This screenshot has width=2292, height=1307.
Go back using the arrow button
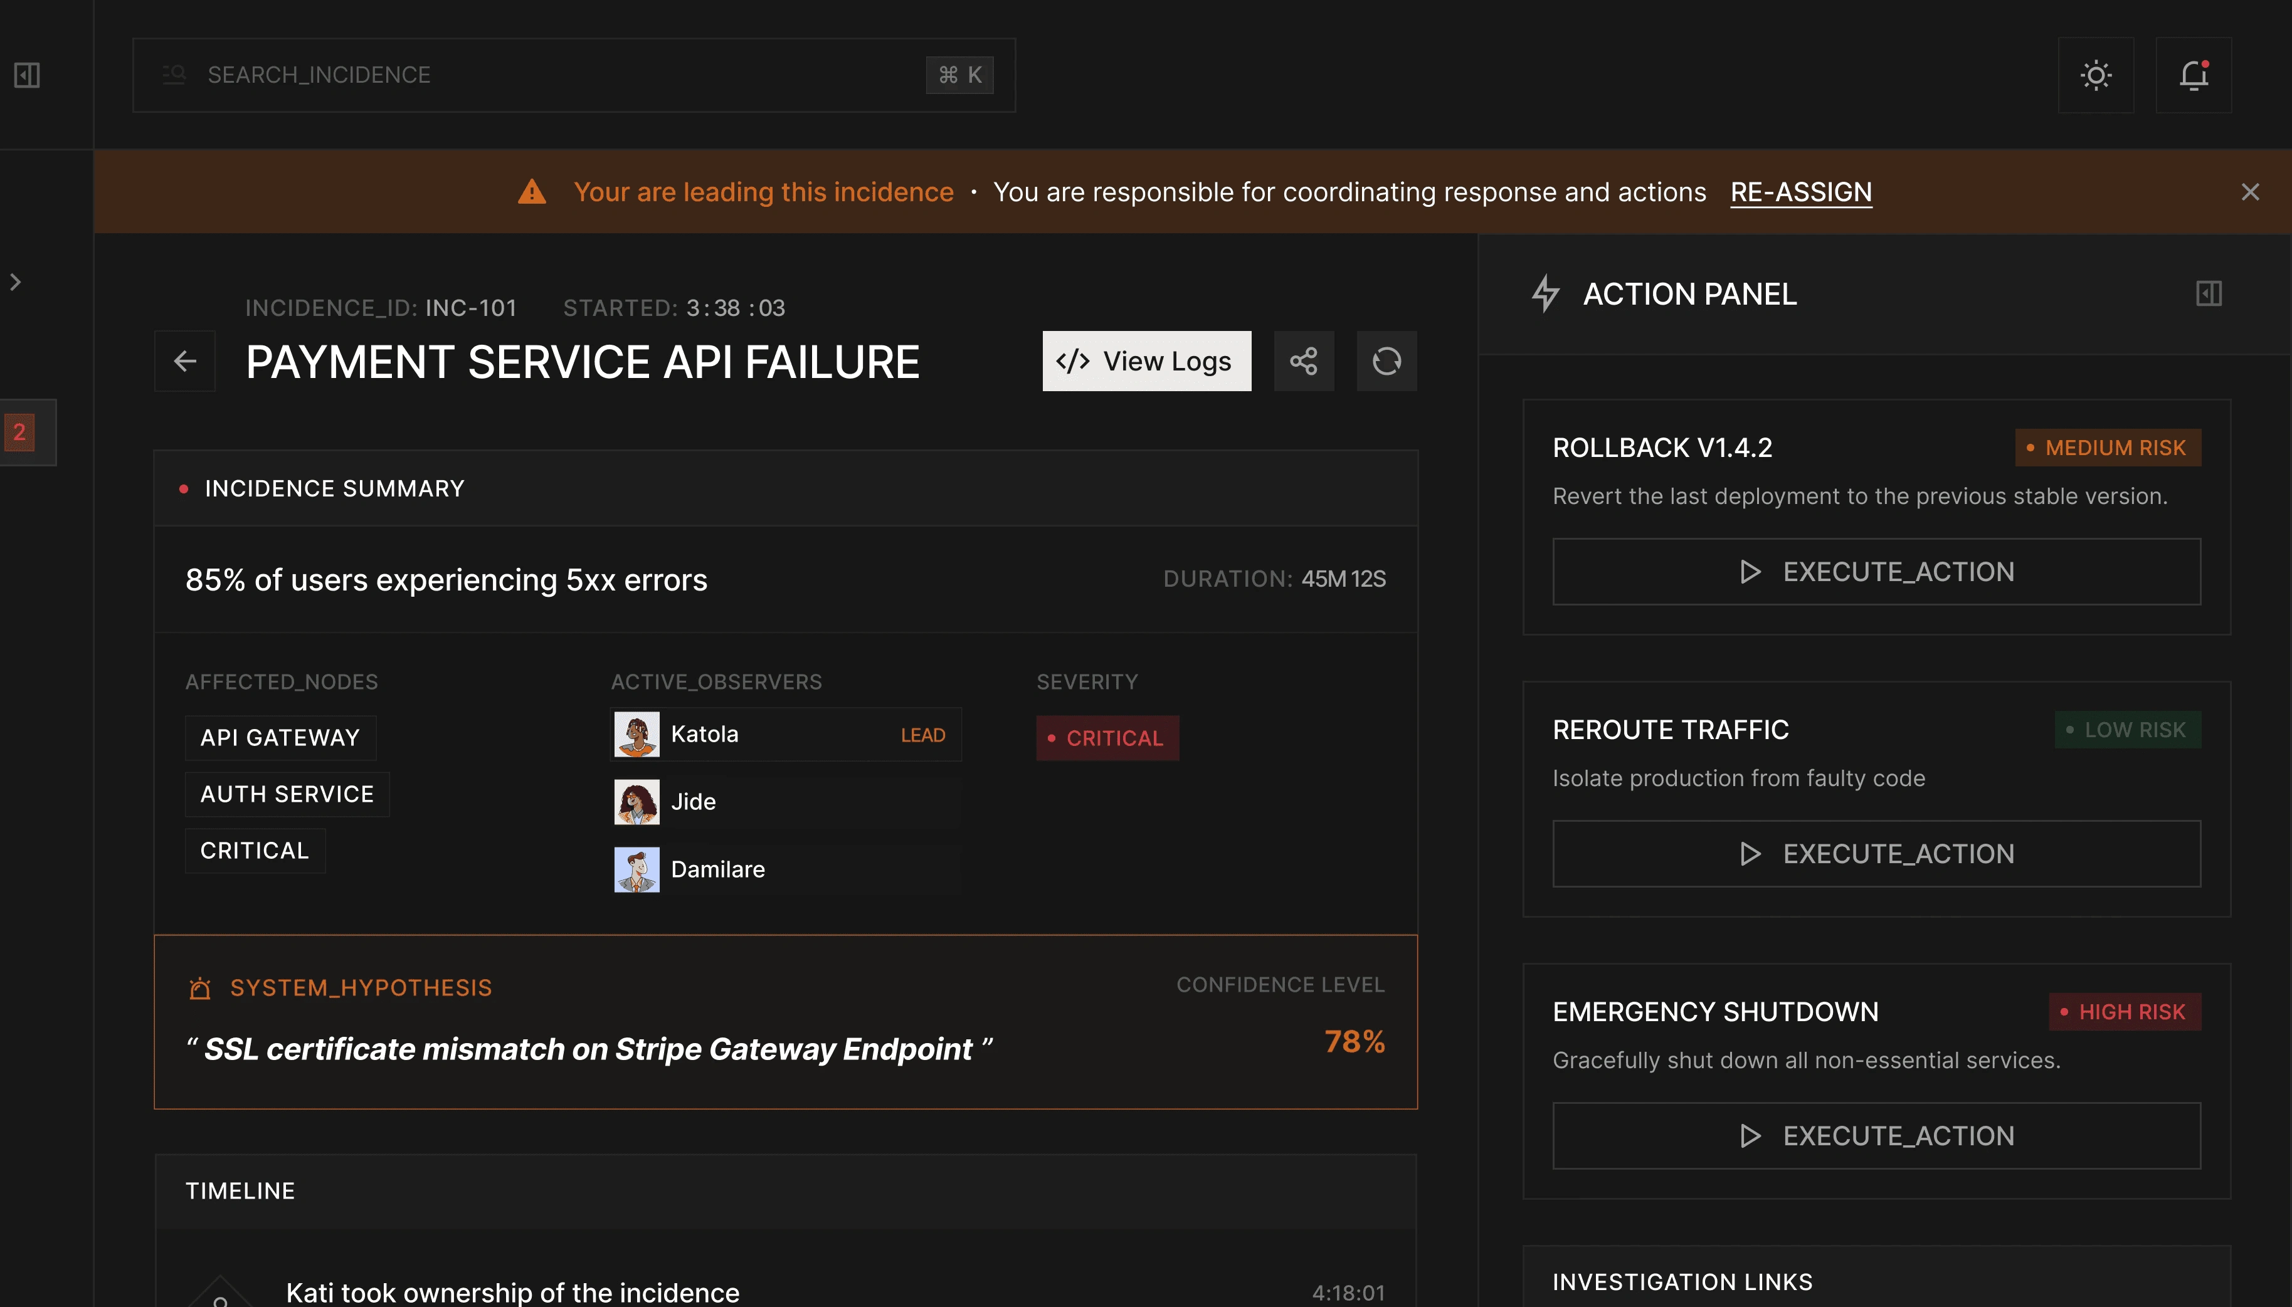(185, 361)
